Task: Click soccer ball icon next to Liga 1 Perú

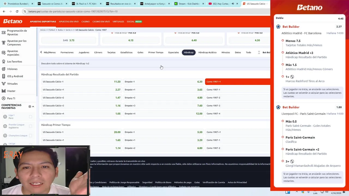Action: [5, 117]
